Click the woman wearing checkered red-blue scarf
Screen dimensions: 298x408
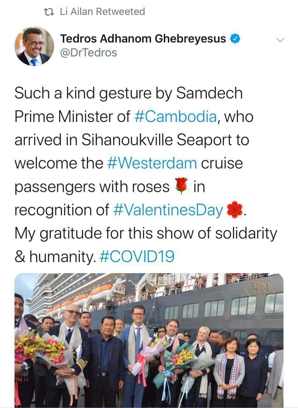coord(229,370)
